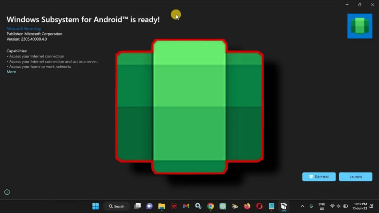
Task: Click the Search field on the taskbar
Action: click(x=117, y=206)
